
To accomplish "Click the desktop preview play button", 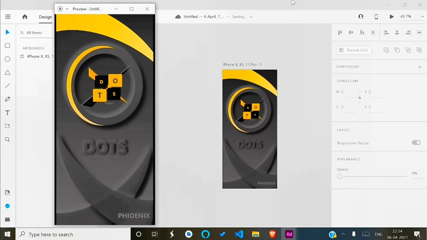I will pos(392,17).
